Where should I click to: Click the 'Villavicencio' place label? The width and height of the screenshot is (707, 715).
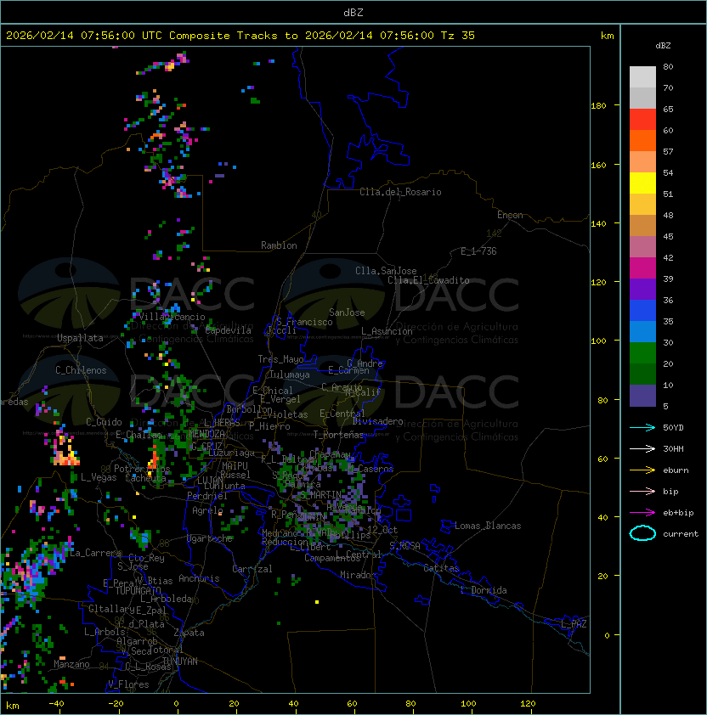point(172,317)
